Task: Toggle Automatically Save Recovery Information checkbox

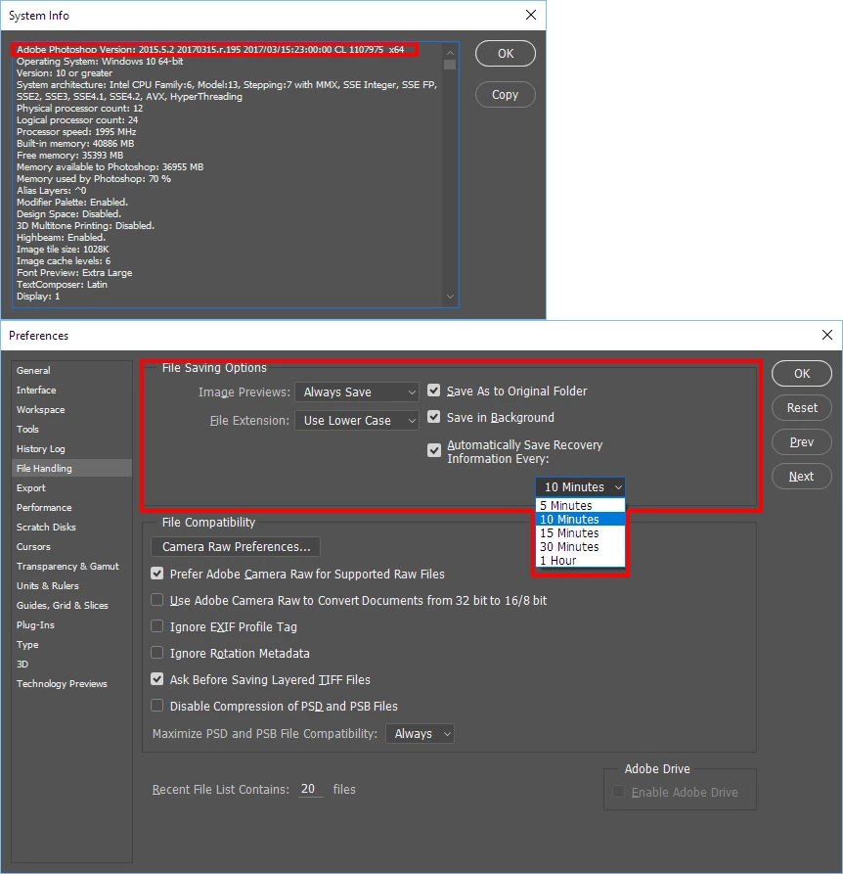Action: 434,450
